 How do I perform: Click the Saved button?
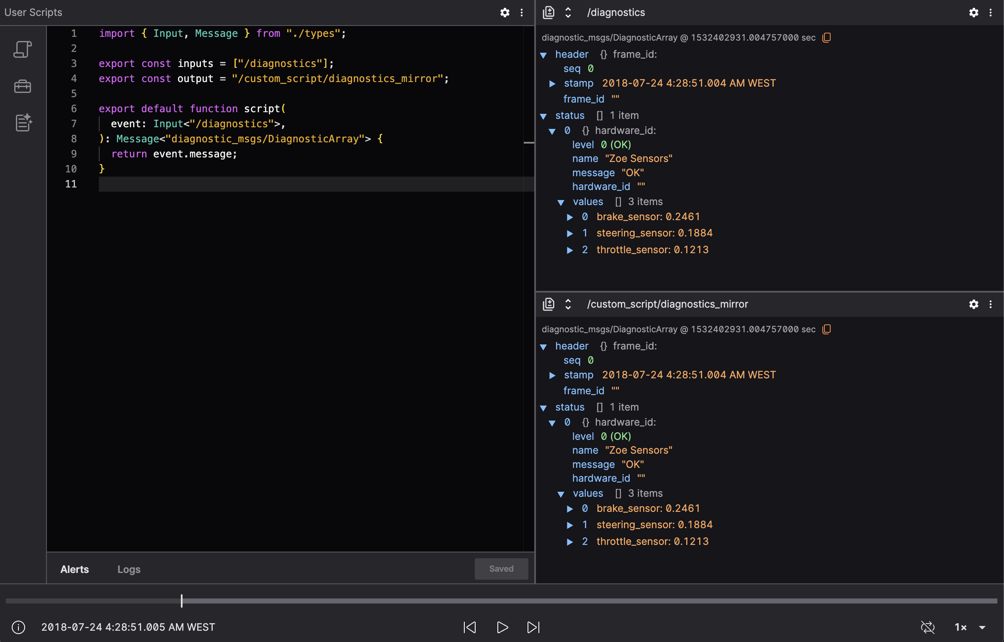(x=501, y=569)
